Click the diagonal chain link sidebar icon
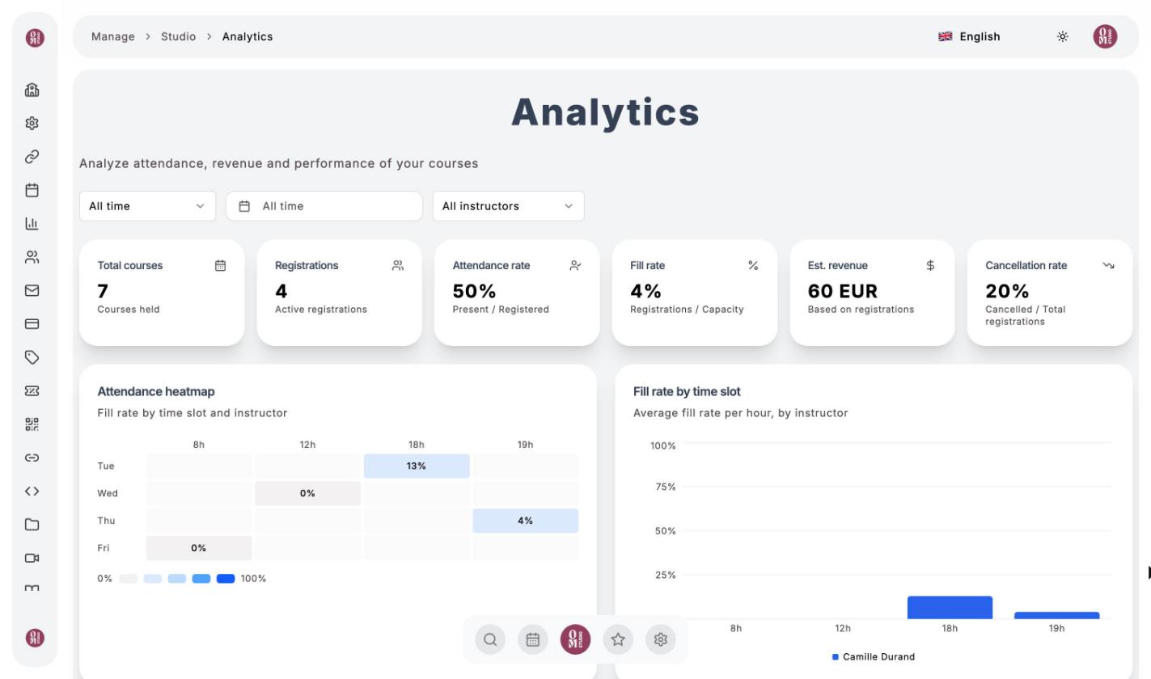Viewport: 1151px width, 679px height. [x=32, y=156]
